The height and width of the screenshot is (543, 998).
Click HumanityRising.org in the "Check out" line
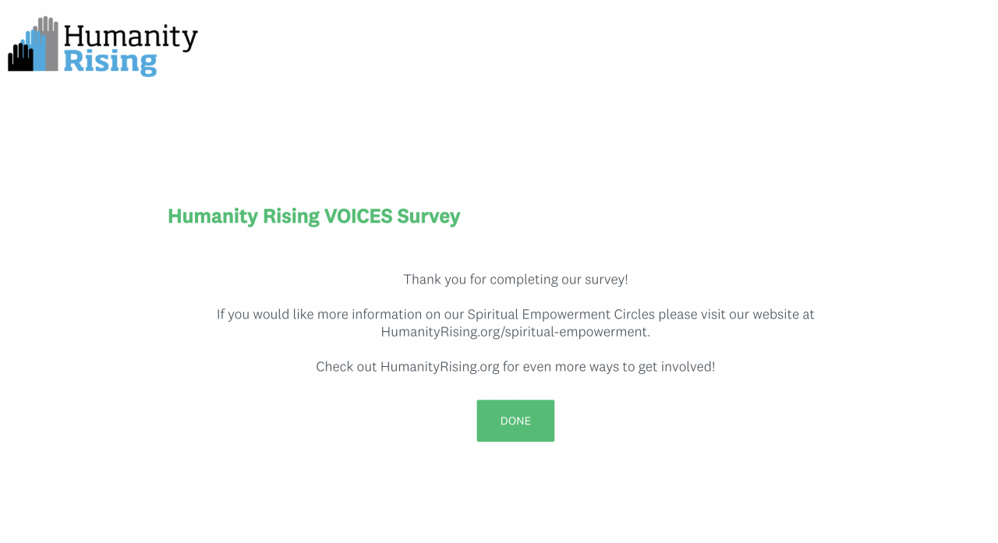click(440, 366)
